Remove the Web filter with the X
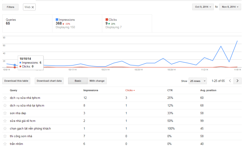Screen dimensions: 252x146 click(33, 7)
